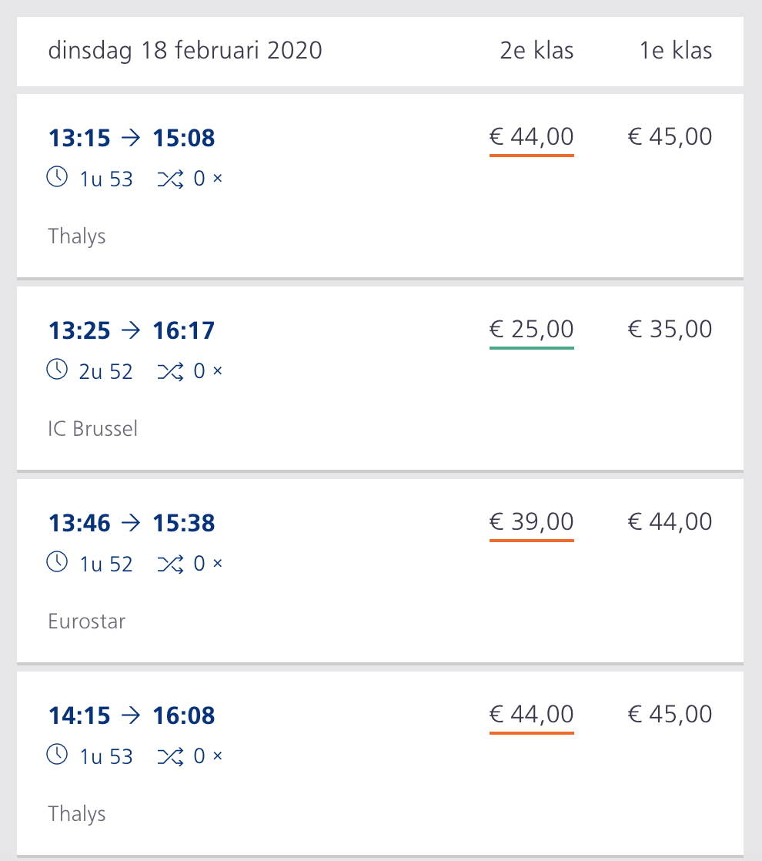Select the € 45,00 1e klas fare at 13:15

(670, 137)
